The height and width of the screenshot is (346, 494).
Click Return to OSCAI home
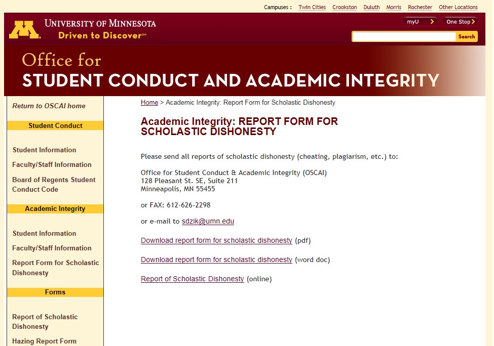(49, 106)
